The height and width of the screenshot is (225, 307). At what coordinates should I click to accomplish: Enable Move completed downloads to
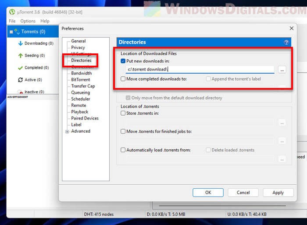point(123,79)
